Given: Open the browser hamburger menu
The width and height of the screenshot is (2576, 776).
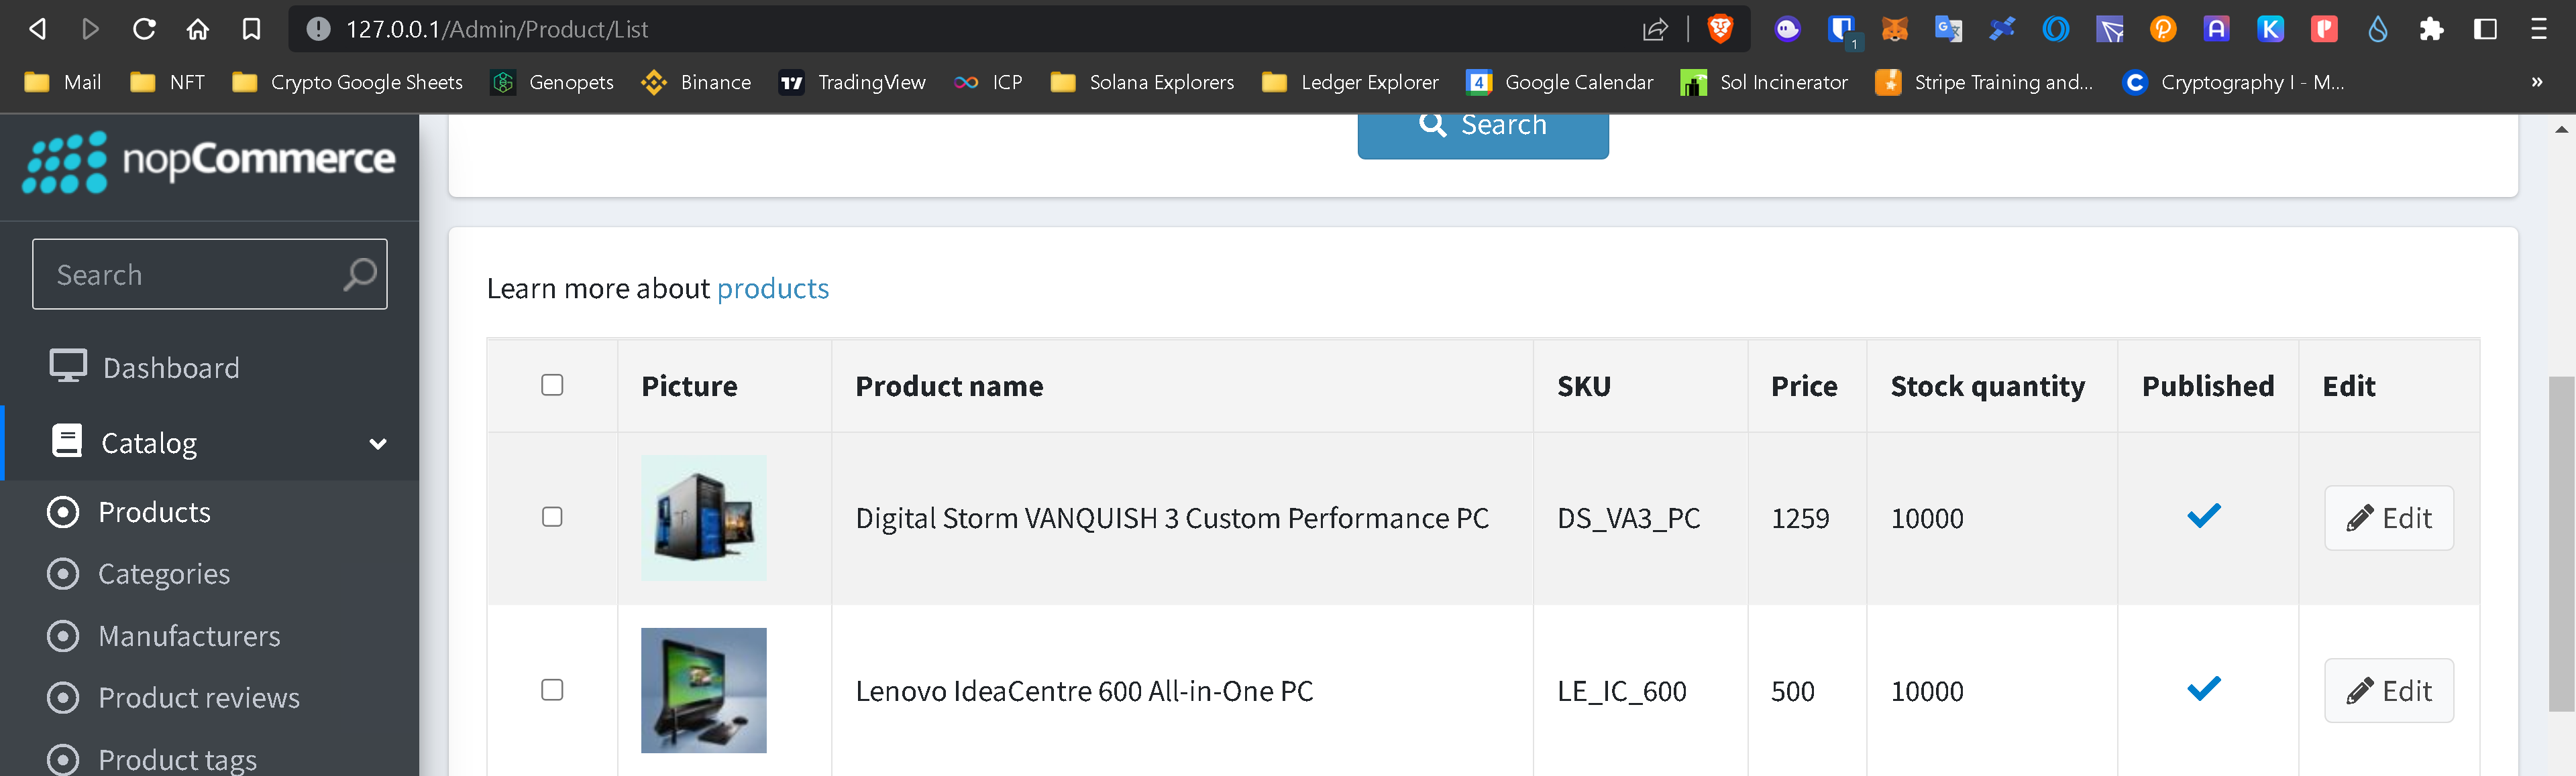Looking at the screenshot, I should click(2539, 29).
